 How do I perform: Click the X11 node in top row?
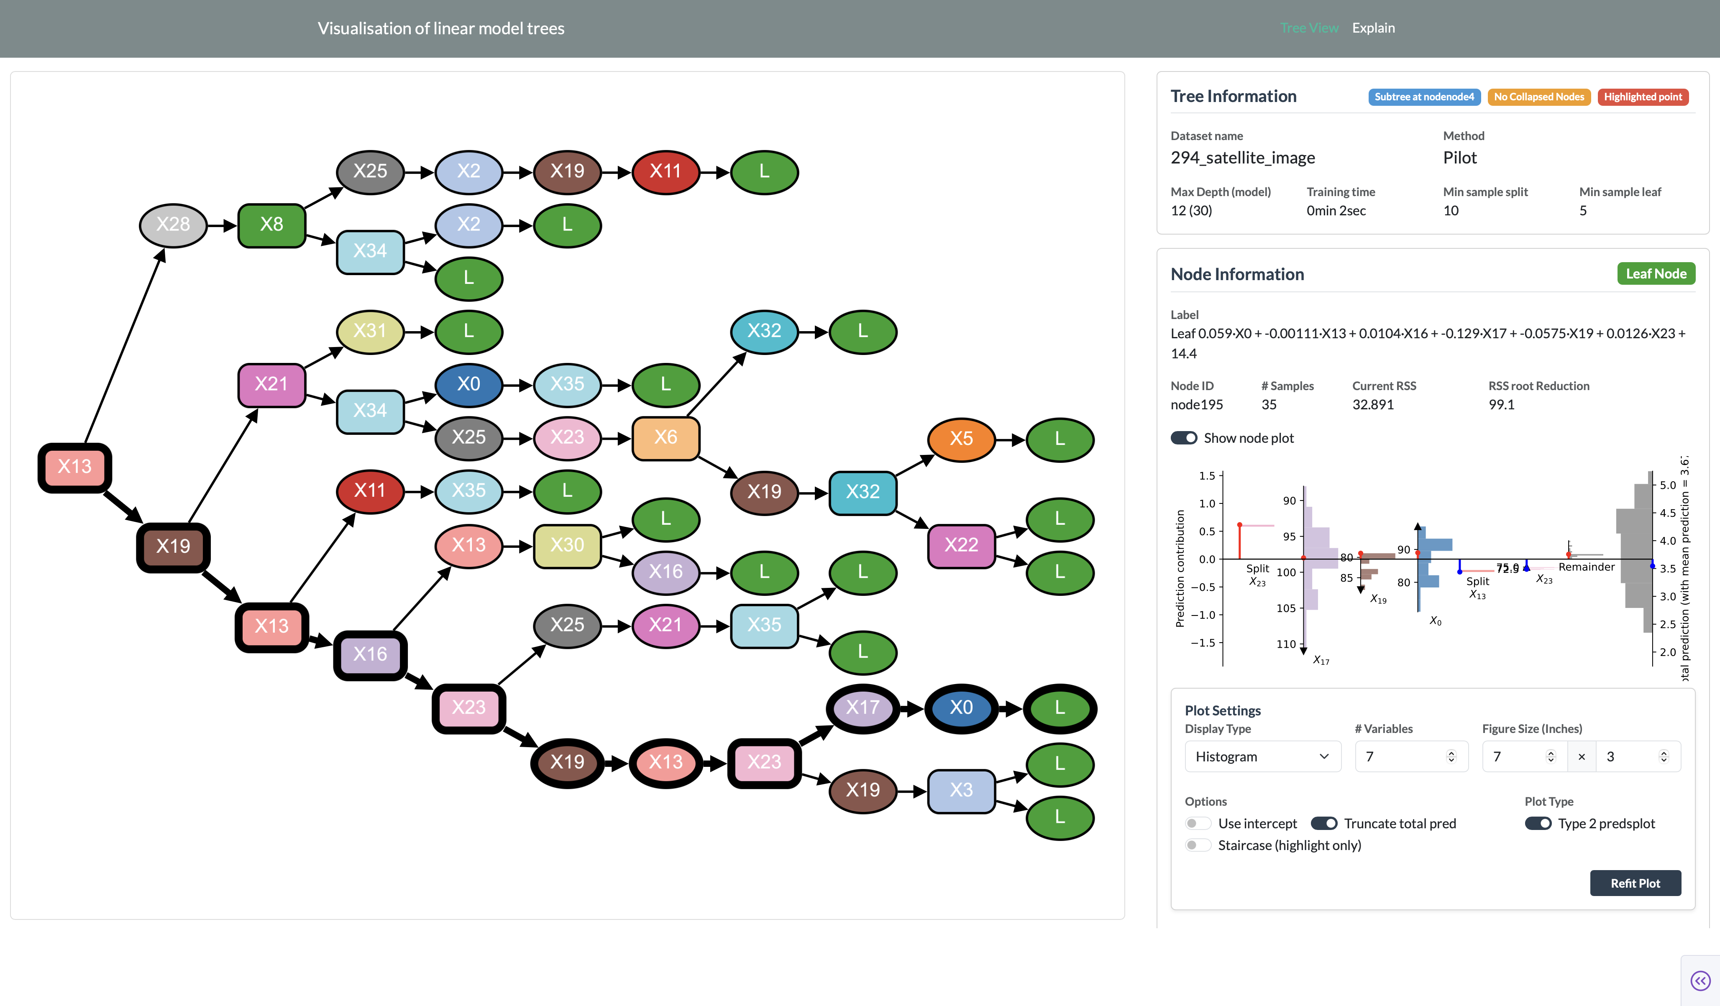click(665, 171)
